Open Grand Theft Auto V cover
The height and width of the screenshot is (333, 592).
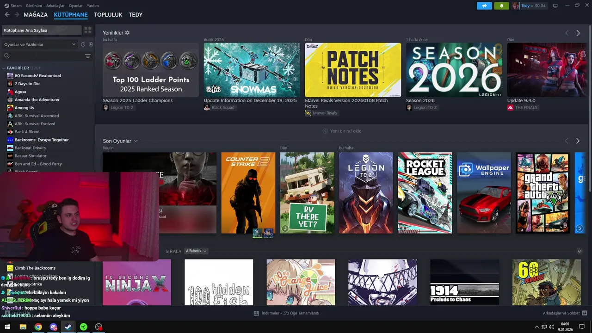[x=543, y=193]
